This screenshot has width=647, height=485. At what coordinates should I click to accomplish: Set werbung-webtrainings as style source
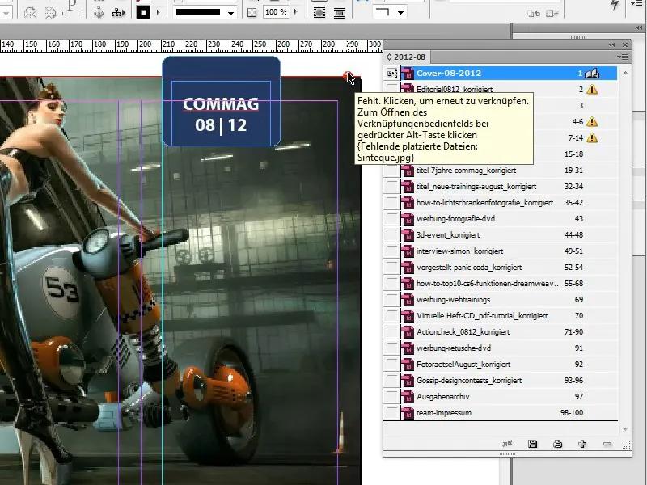391,299
